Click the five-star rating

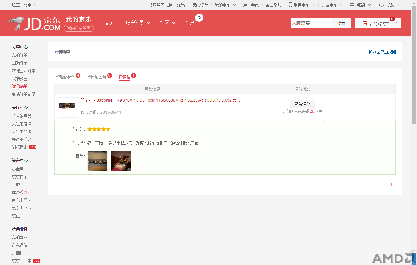(99, 129)
